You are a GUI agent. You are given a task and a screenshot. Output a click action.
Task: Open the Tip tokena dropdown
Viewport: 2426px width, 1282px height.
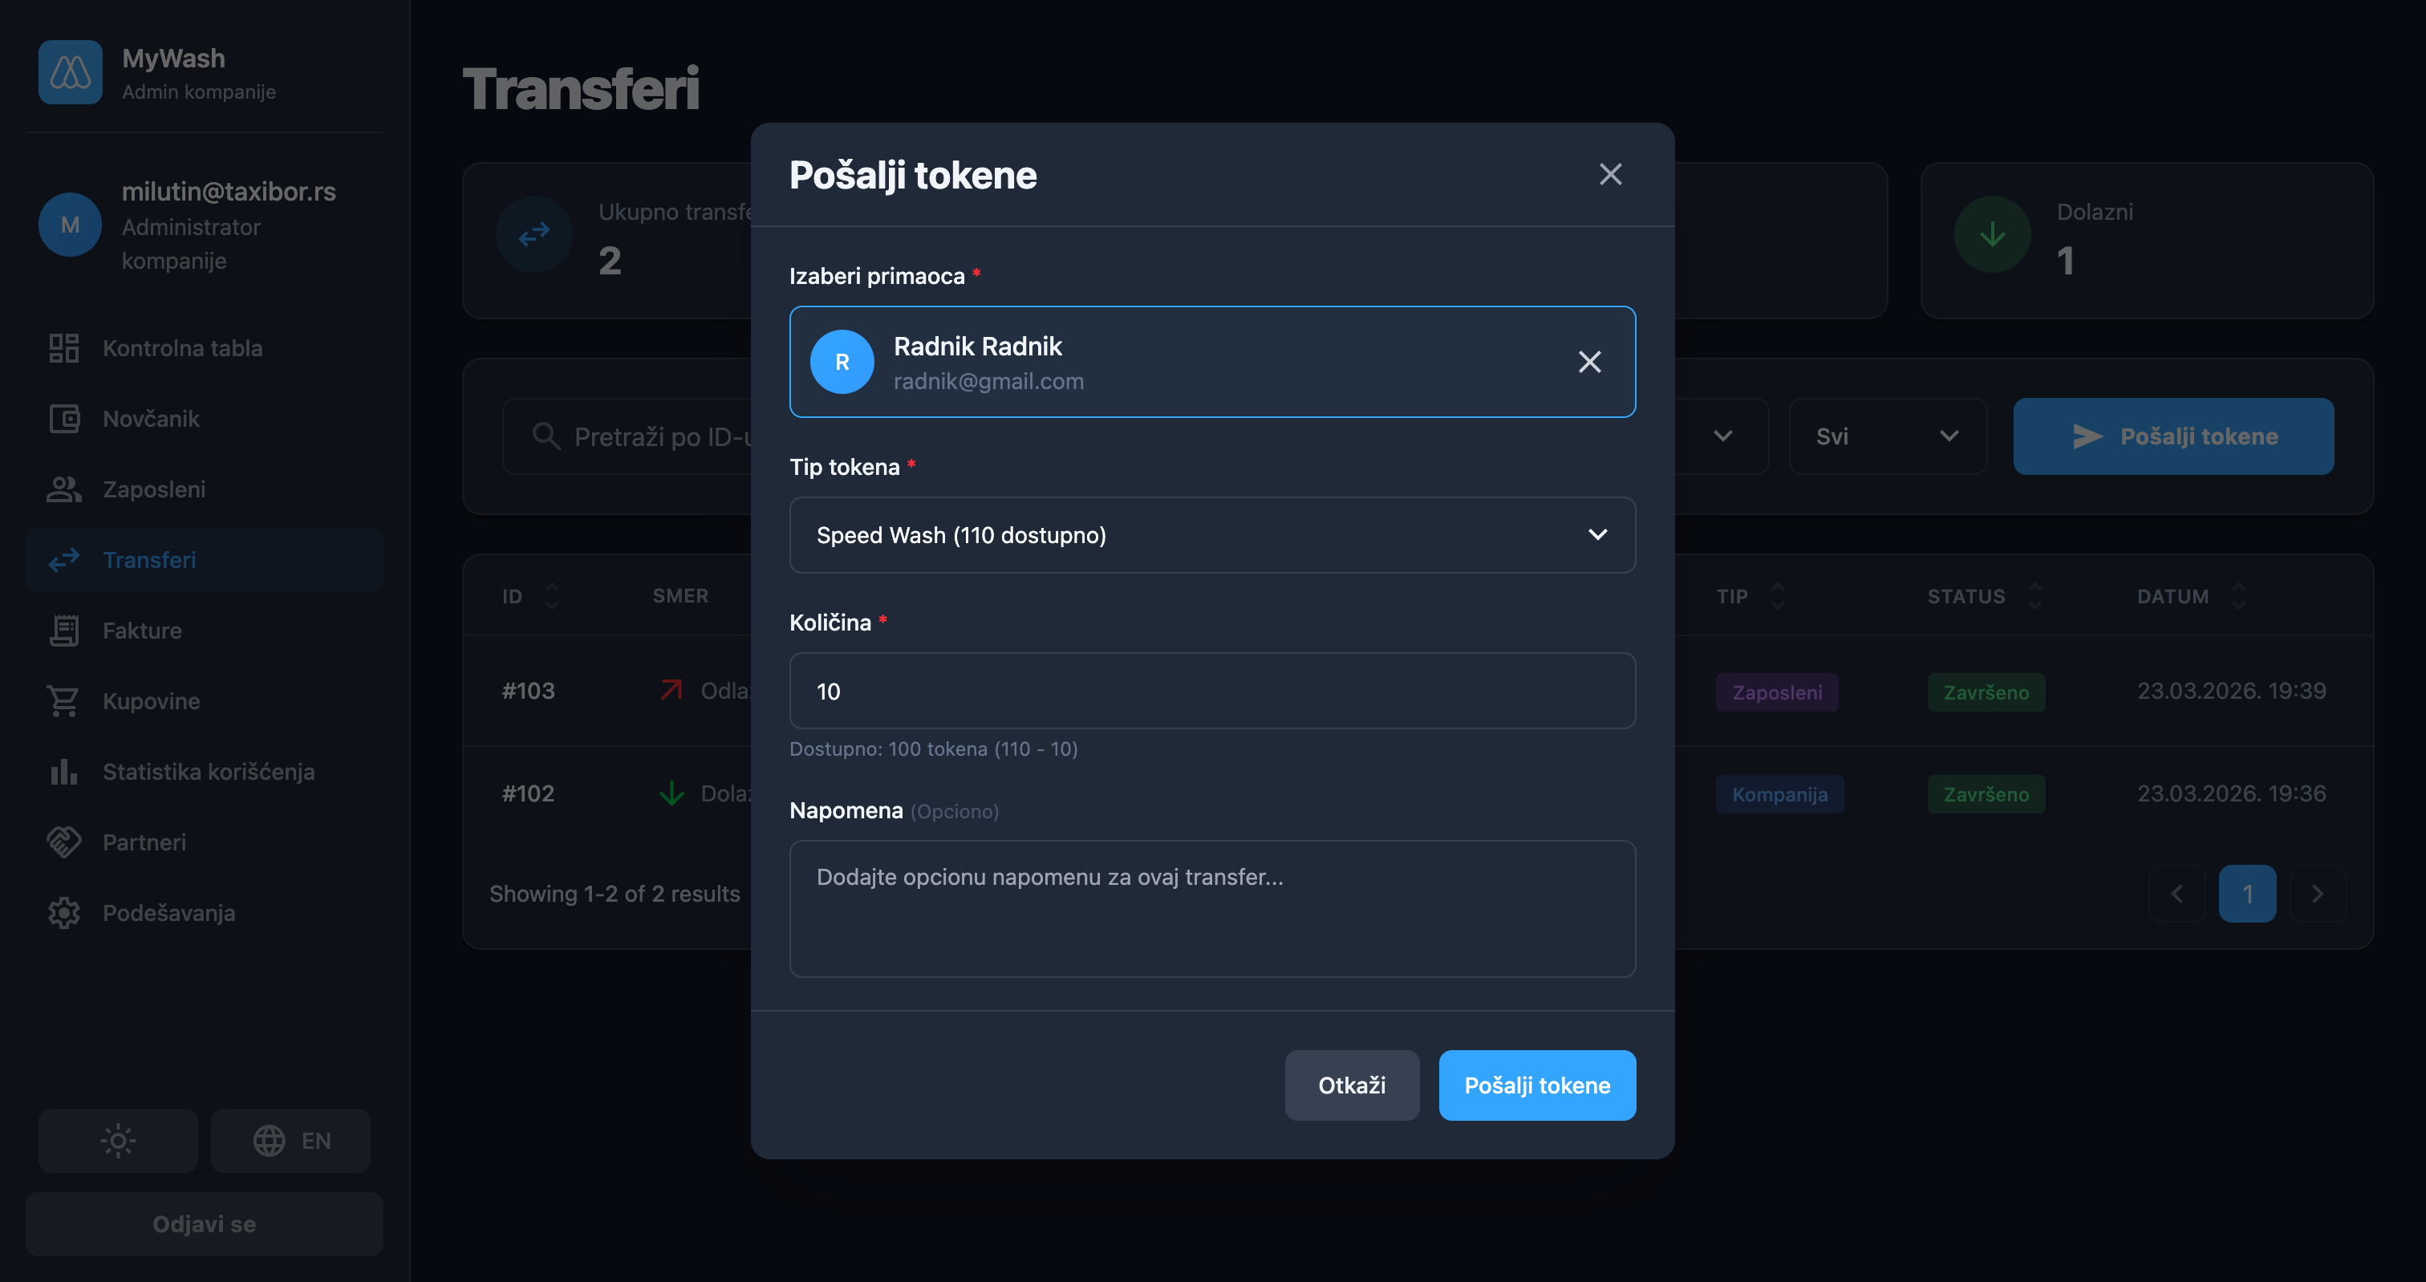click(x=1212, y=535)
